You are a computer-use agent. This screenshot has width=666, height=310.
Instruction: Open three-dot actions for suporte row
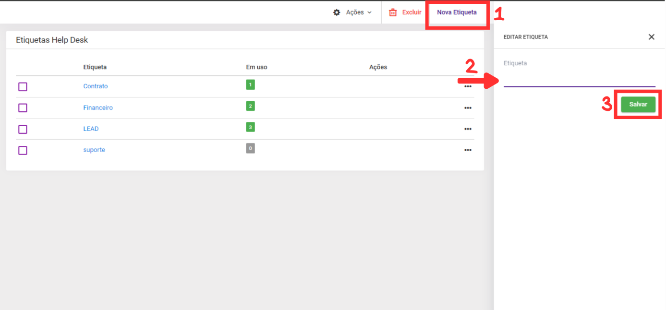pos(468,150)
